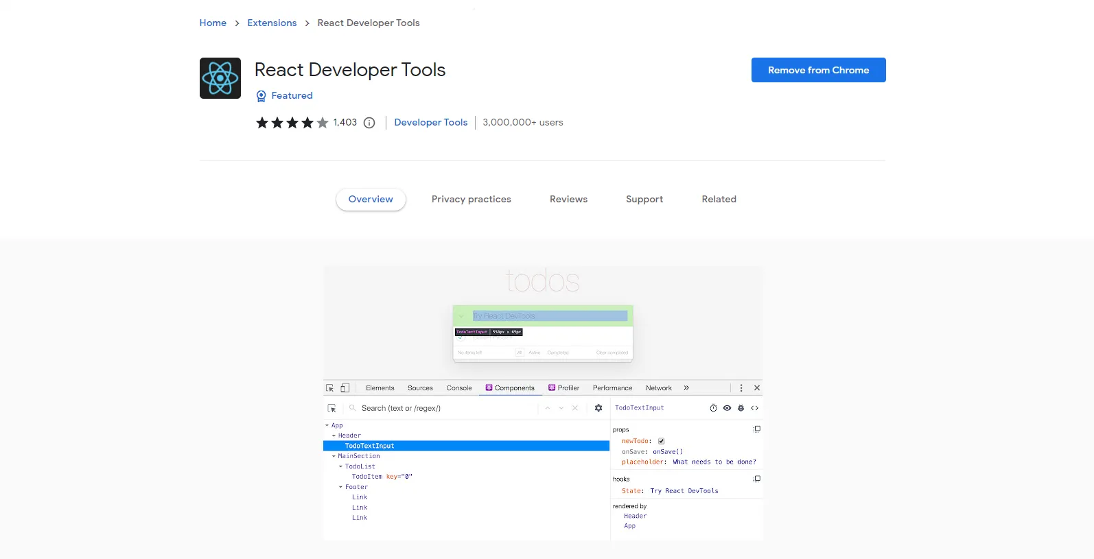
Task: Open the rating info icon beside 1,403
Action: pos(369,123)
